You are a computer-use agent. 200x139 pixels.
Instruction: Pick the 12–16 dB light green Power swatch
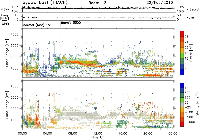[x=182, y=56]
